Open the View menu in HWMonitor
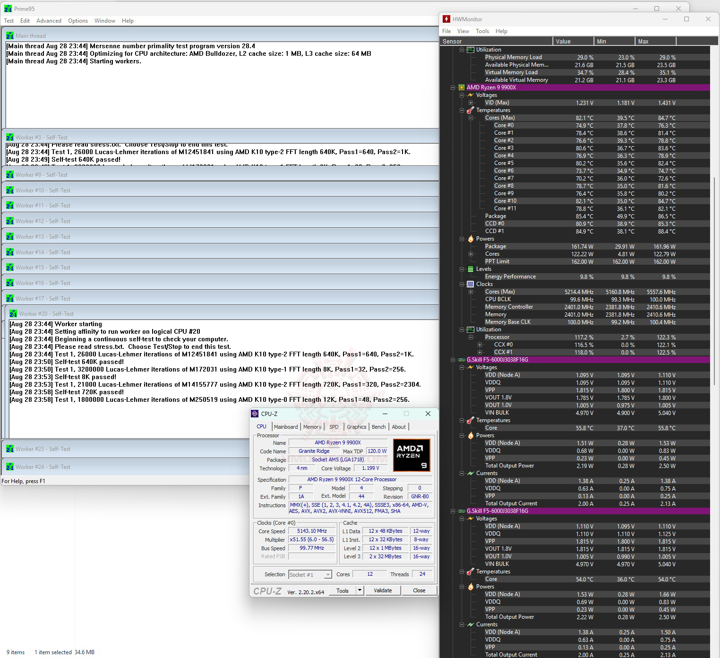Screen dimensions: 720x658 tap(463, 31)
